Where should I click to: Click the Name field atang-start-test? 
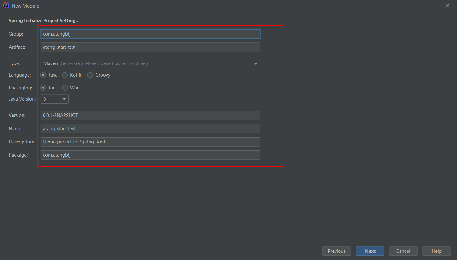tap(150, 129)
